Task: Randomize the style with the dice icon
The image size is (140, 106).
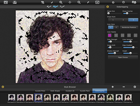Action: click(x=134, y=2)
